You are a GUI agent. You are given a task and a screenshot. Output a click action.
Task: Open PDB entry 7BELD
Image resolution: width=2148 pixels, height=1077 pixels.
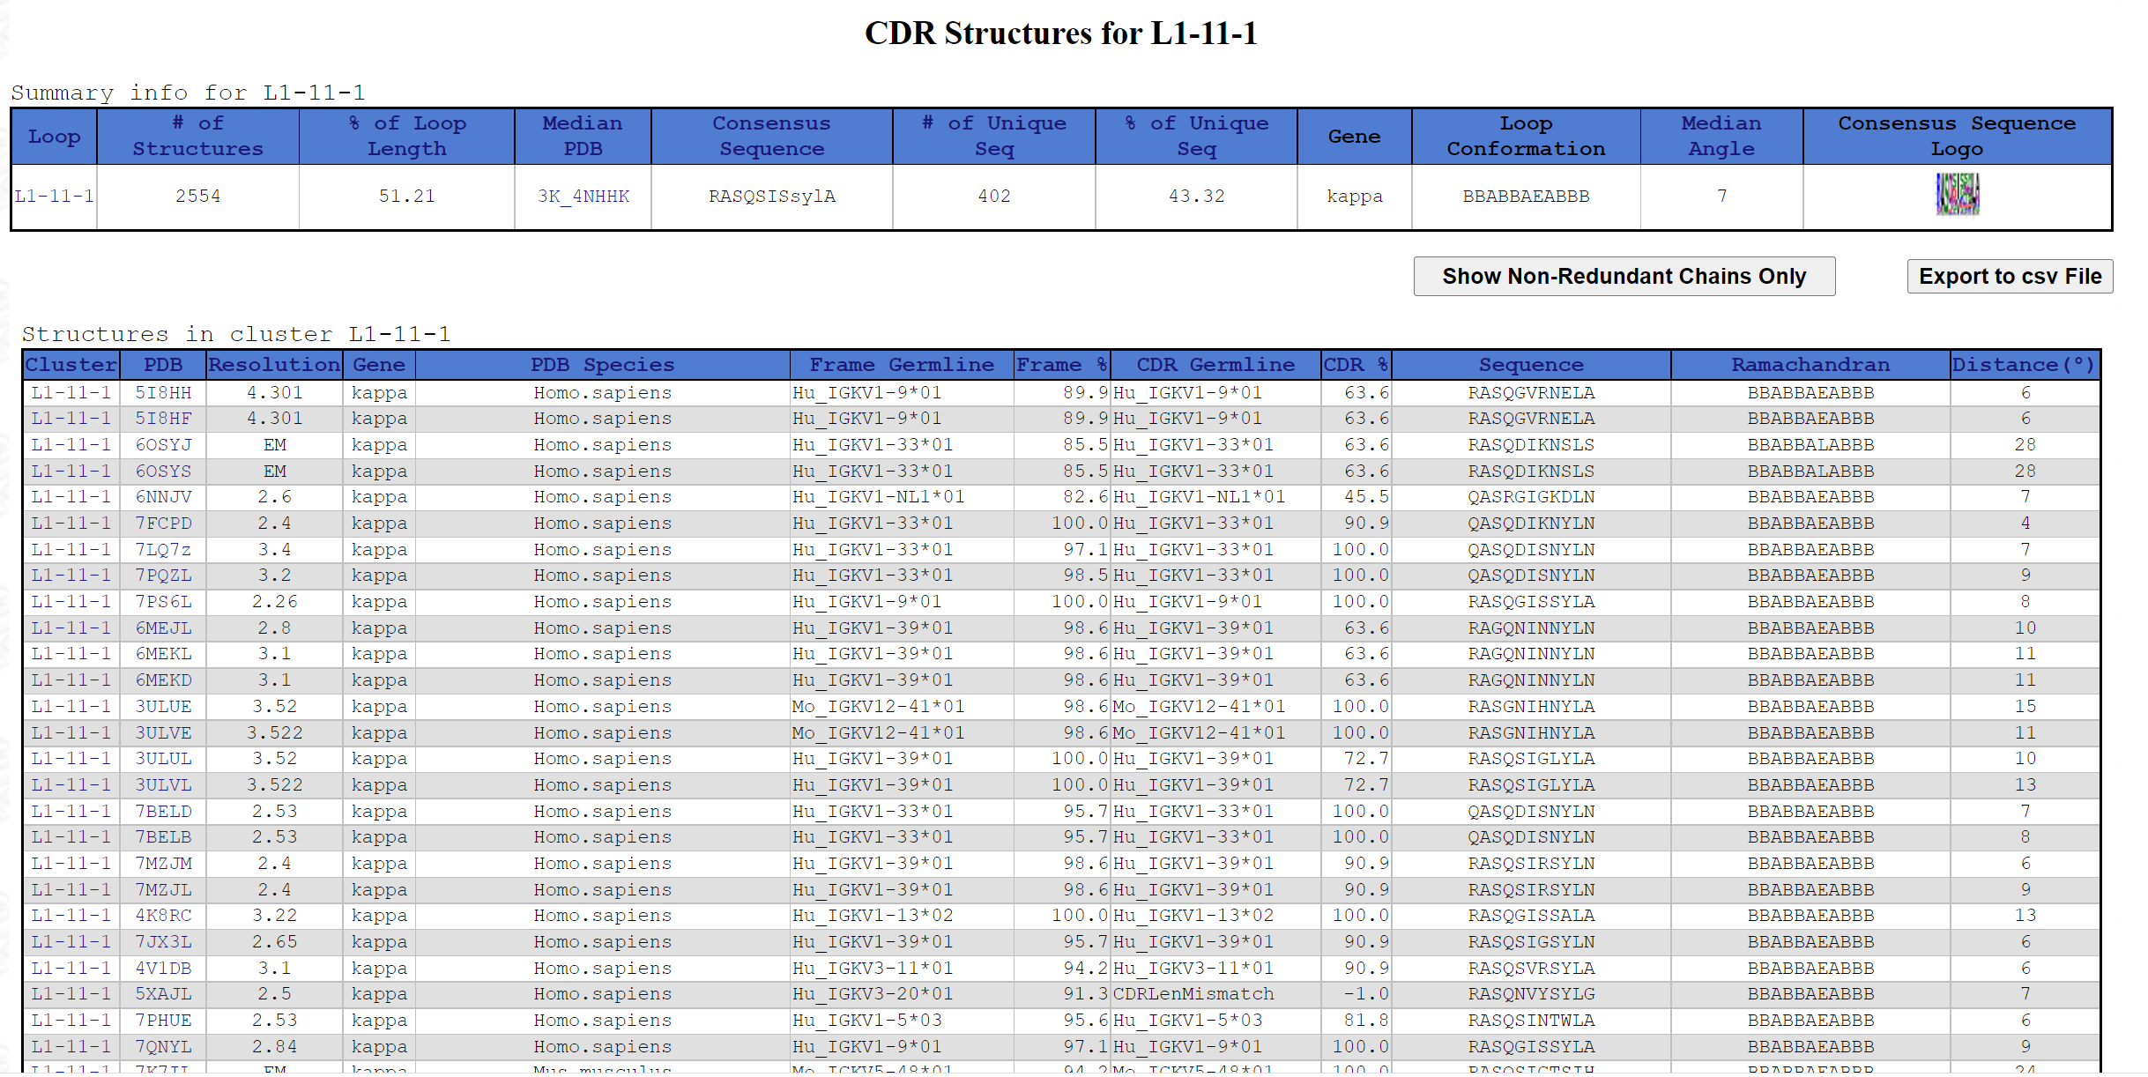coord(163,812)
